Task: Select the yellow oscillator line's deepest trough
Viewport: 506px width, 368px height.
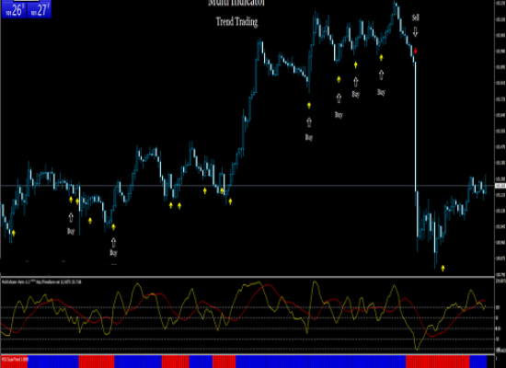Action: [x=417, y=349]
